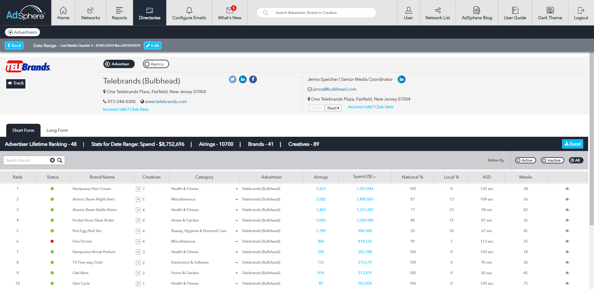594x289 pixels.
Task: Switch to the Long Form tab
Action: coord(57,130)
